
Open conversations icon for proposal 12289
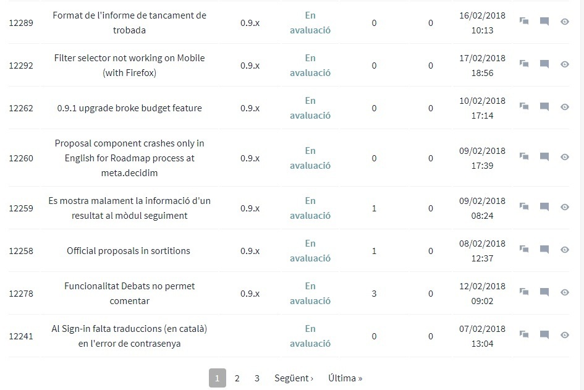click(x=524, y=22)
